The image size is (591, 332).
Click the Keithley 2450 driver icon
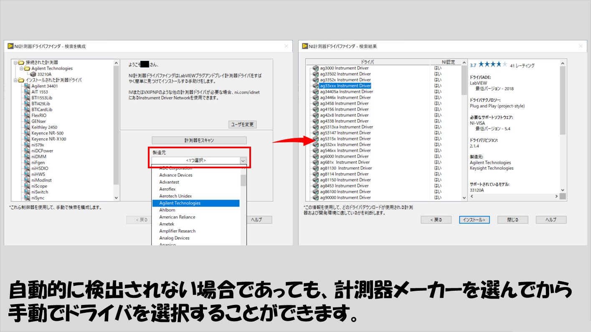[27, 127]
